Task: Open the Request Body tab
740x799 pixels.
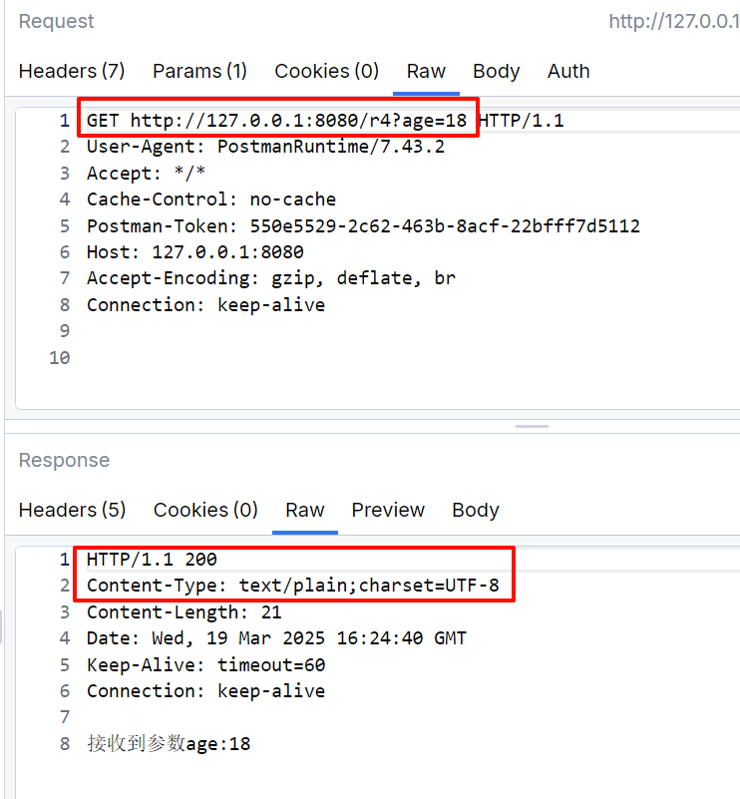Action: point(496,71)
